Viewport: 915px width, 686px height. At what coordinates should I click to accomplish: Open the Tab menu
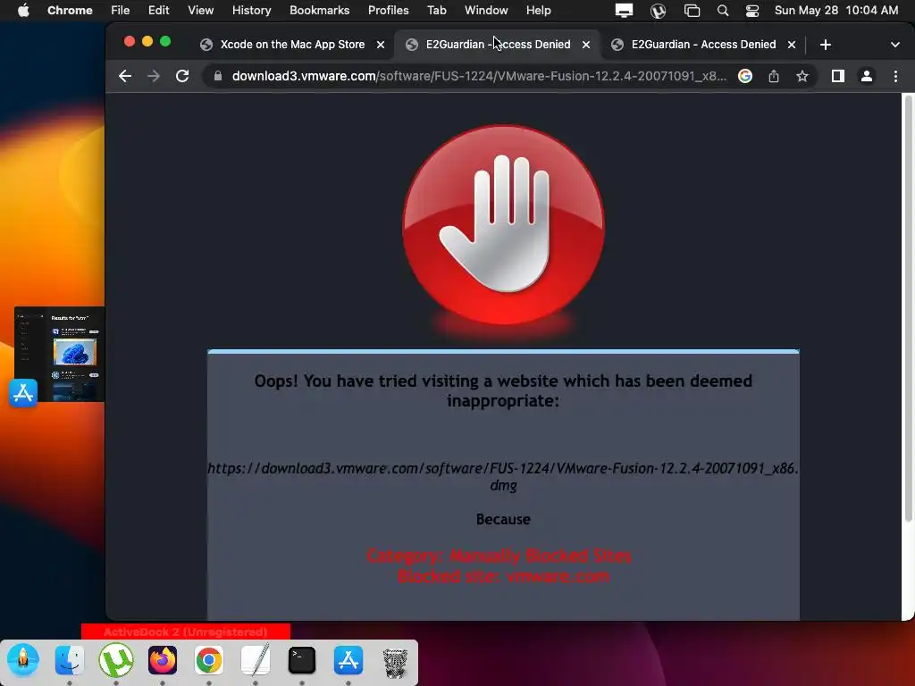[x=436, y=11]
